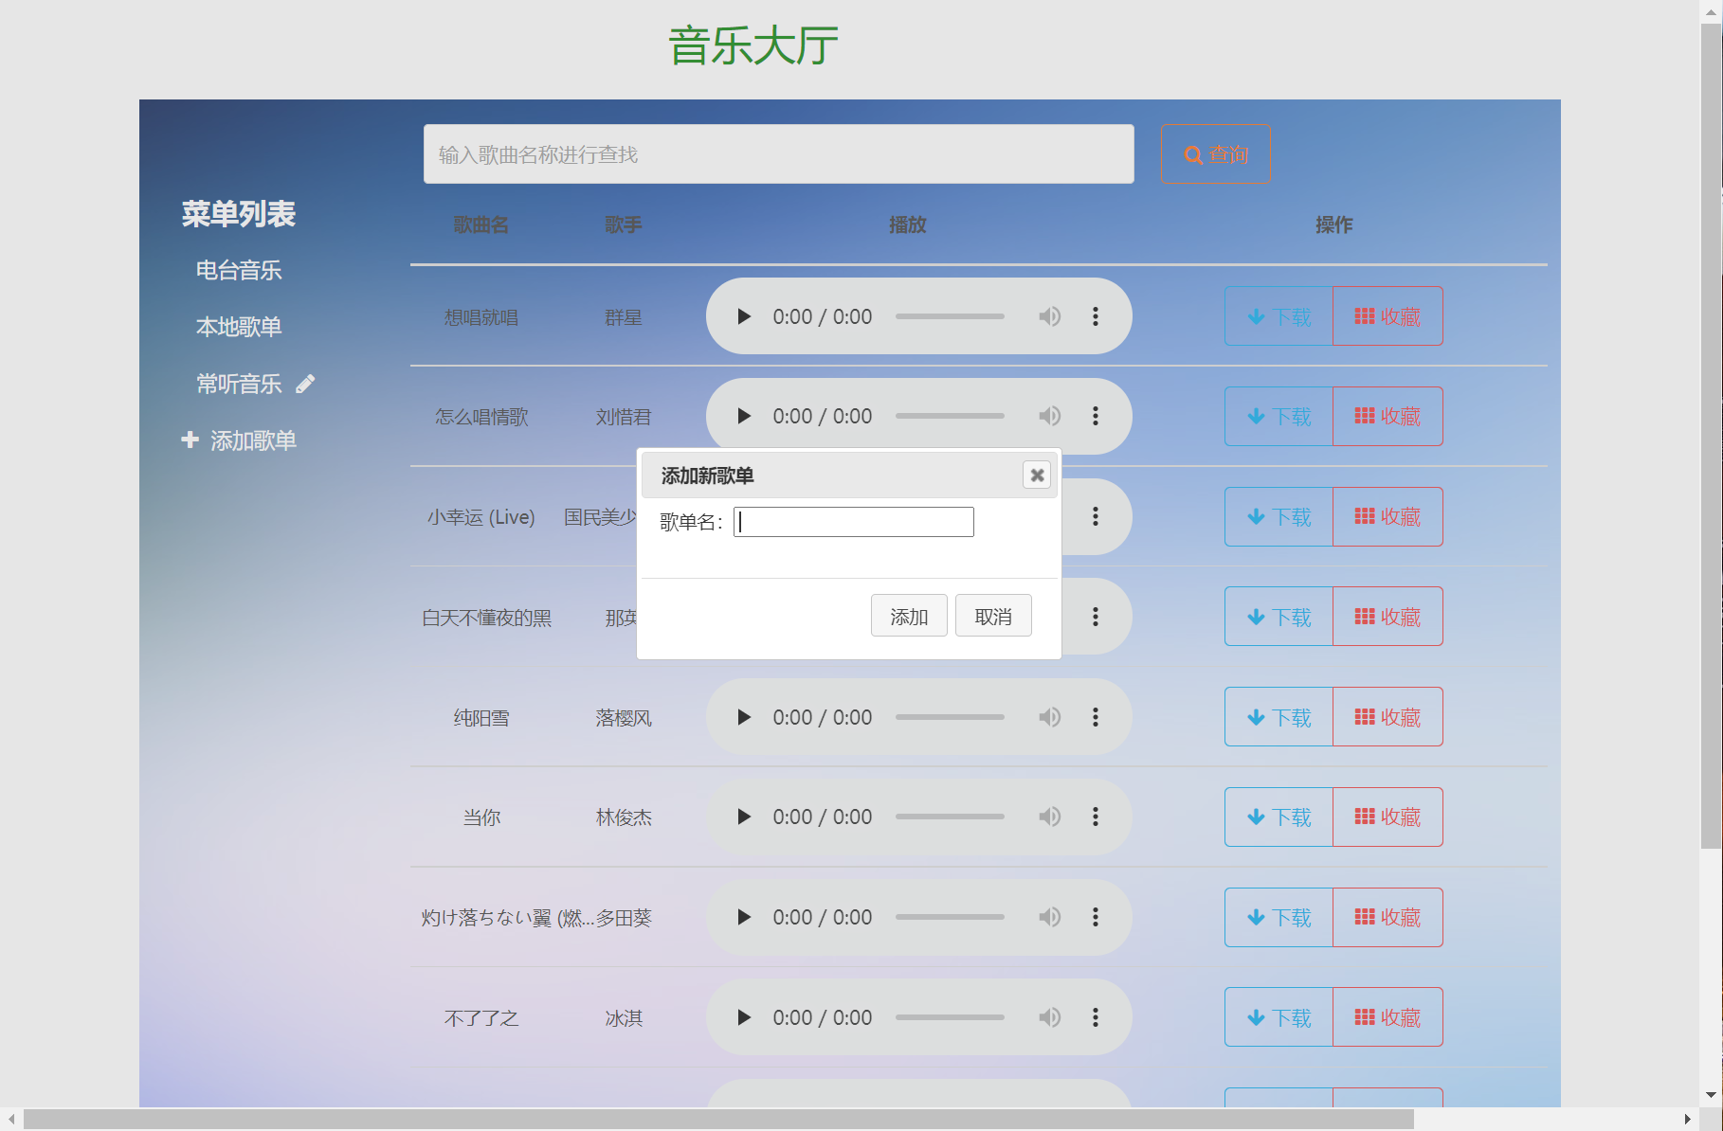1723x1131 pixels.
Task: Cancel the dialog with 取消
Action: click(x=992, y=616)
